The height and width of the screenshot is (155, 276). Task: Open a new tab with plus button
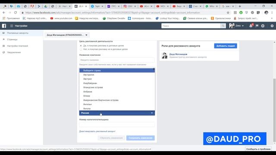pos(240,6)
